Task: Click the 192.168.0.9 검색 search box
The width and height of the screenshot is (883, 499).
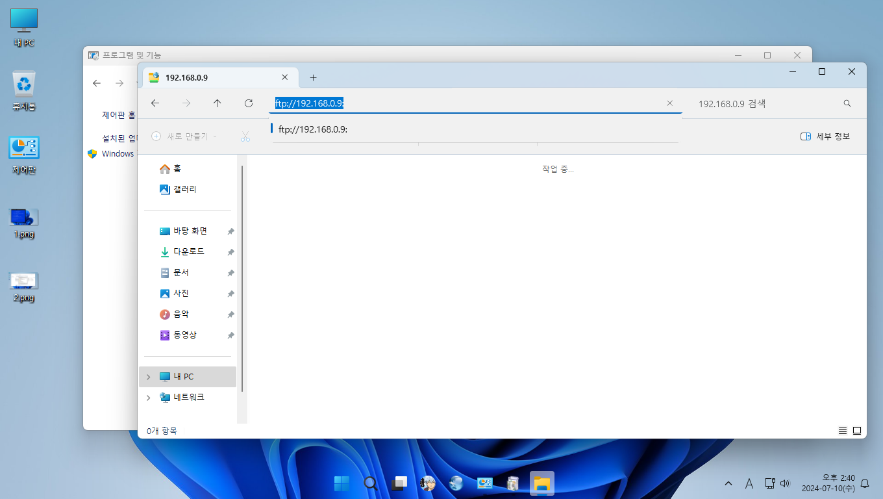Action: 766,103
